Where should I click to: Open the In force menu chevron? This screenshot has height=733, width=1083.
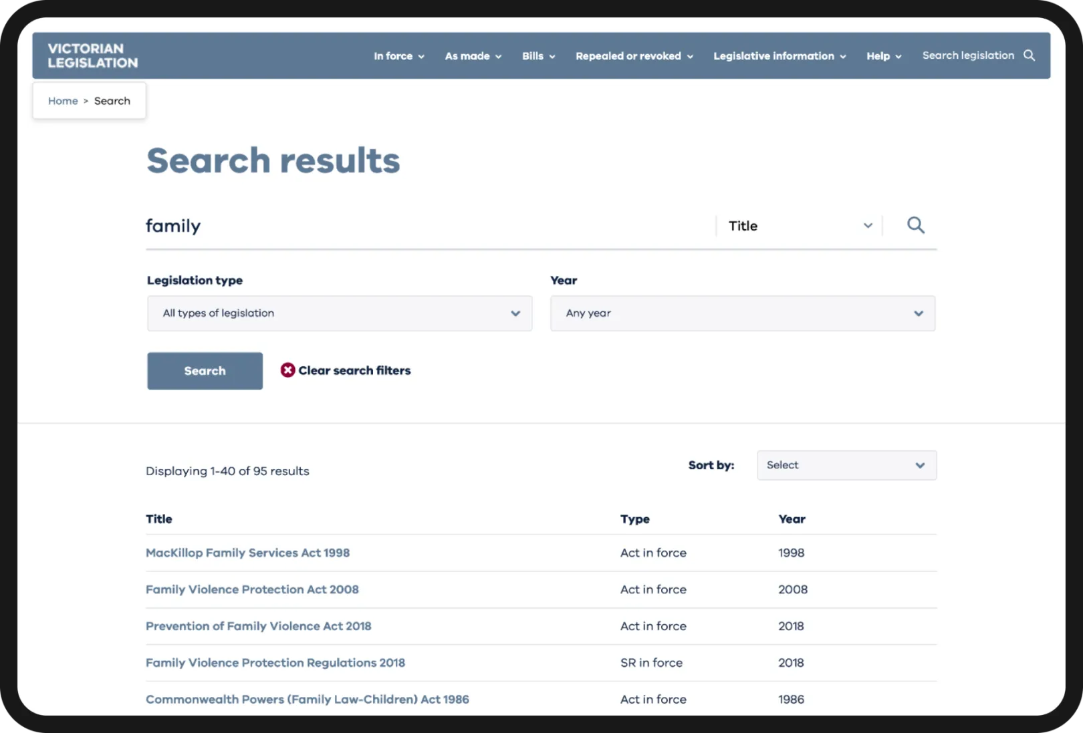click(420, 56)
